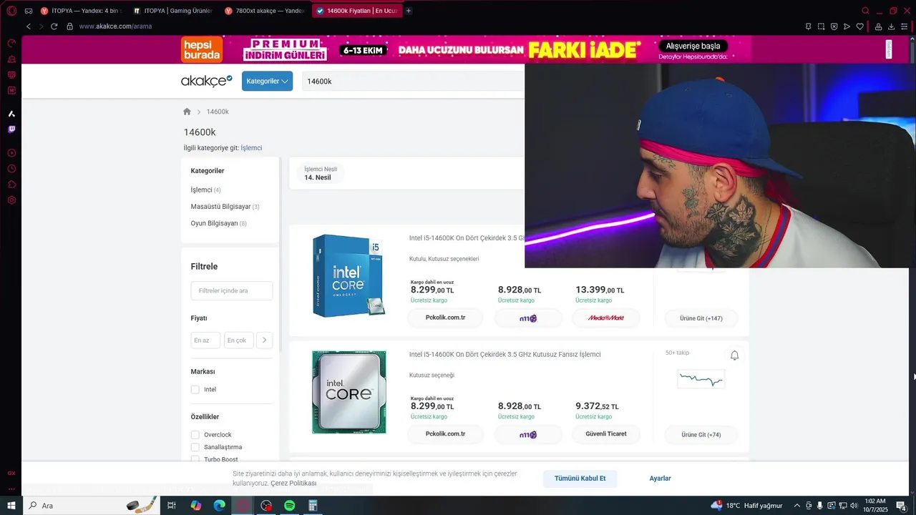Reload the page with the refresh icon
This screenshot has width=916, height=515.
coord(54,26)
